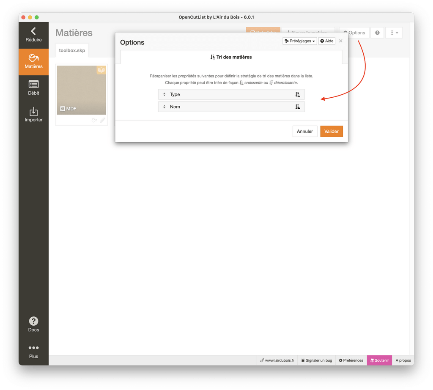Click the Aide button in dialog
433x390 pixels.
pos(327,41)
